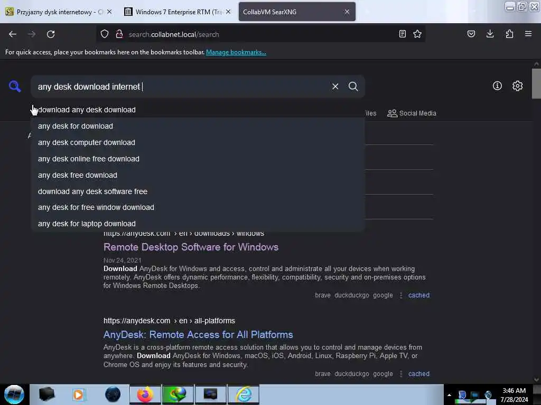Expand options dots for Windows result
This screenshot has height=405, width=541.
(x=400, y=295)
